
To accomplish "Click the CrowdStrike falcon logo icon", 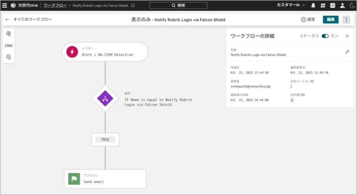I will tap(13, 5).
